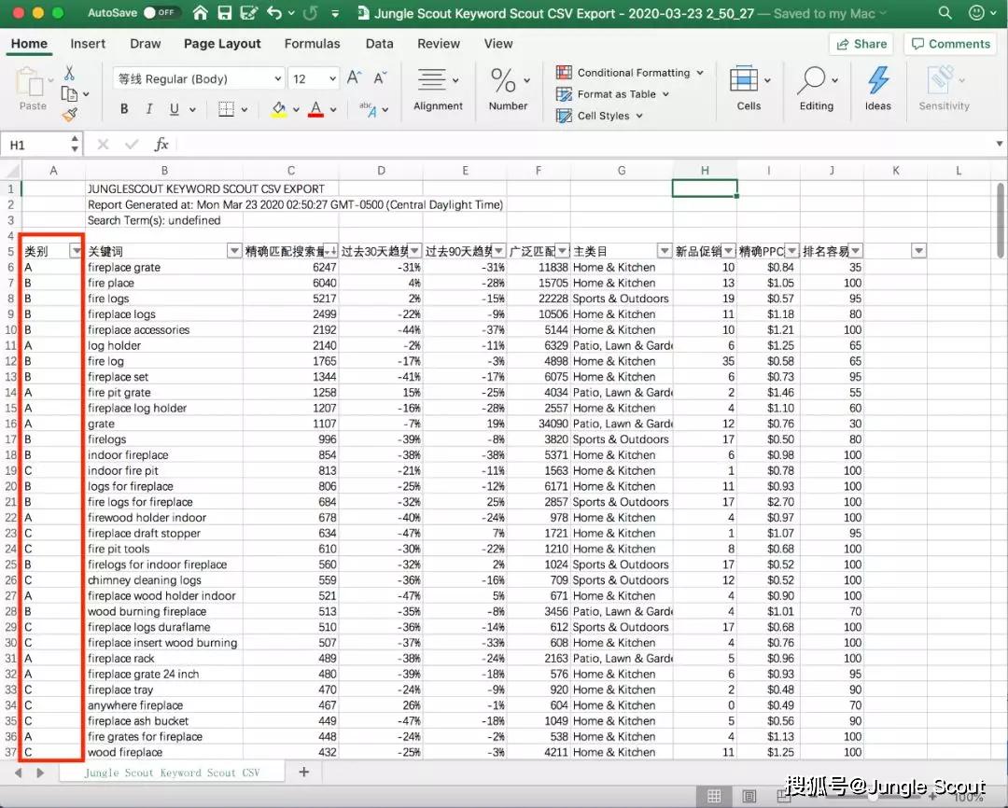Screen dimensions: 1008x808
Task: Click the Decrease Font Size icon
Action: (x=380, y=77)
